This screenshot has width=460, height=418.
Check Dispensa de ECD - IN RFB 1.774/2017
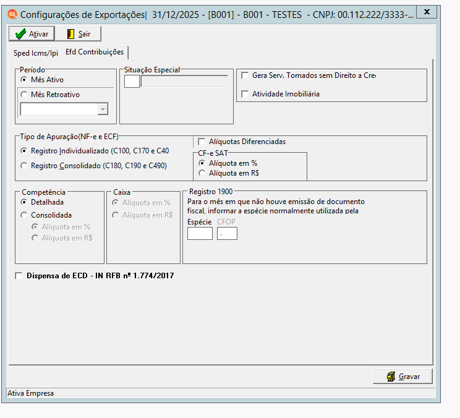19,276
